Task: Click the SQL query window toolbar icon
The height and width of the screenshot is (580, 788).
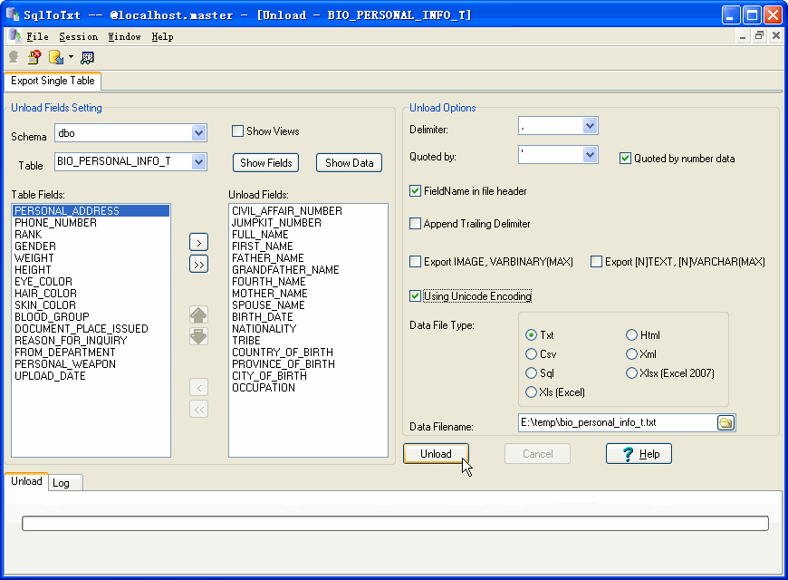Action: (87, 58)
